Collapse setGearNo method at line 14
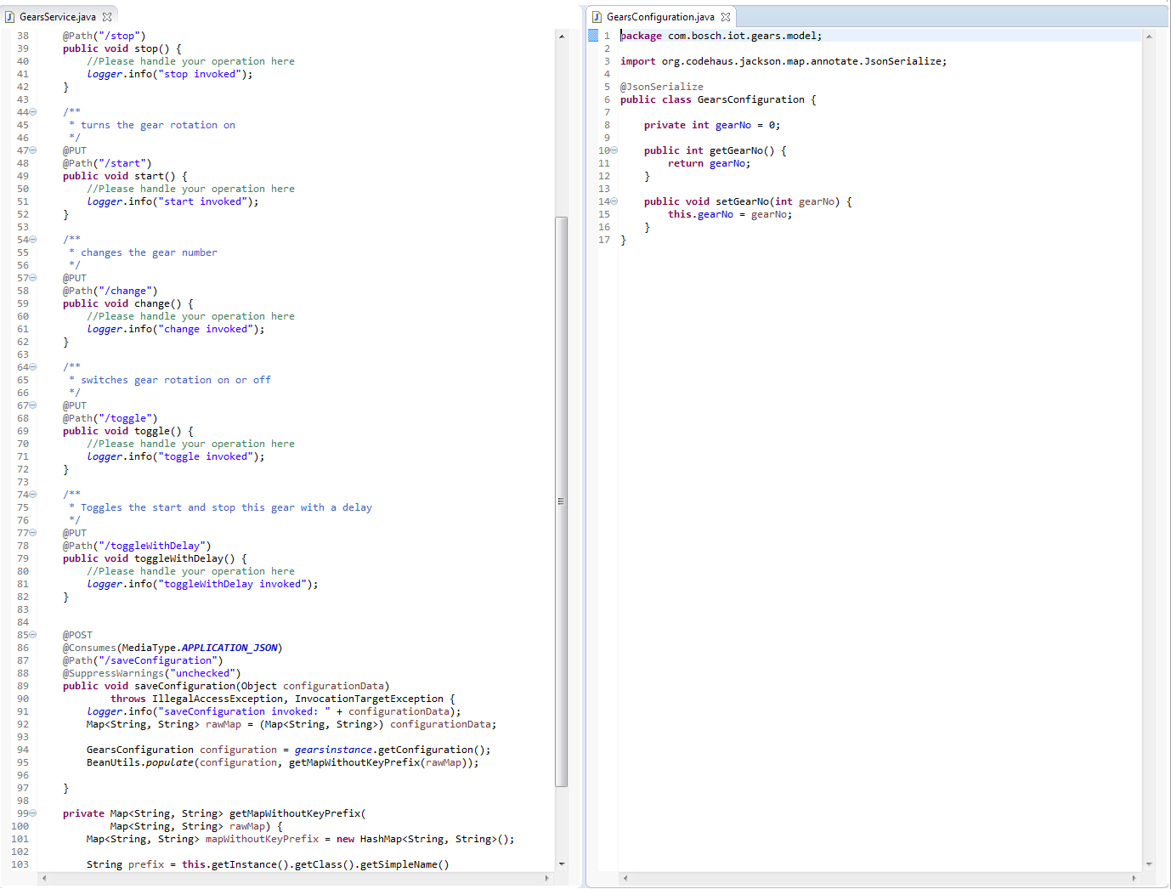This screenshot has width=1171, height=889. click(x=614, y=201)
